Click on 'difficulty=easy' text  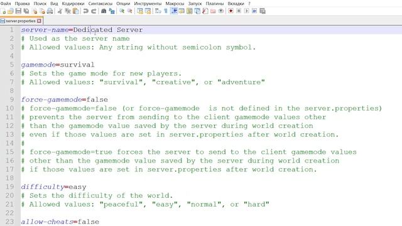[x=53, y=187]
